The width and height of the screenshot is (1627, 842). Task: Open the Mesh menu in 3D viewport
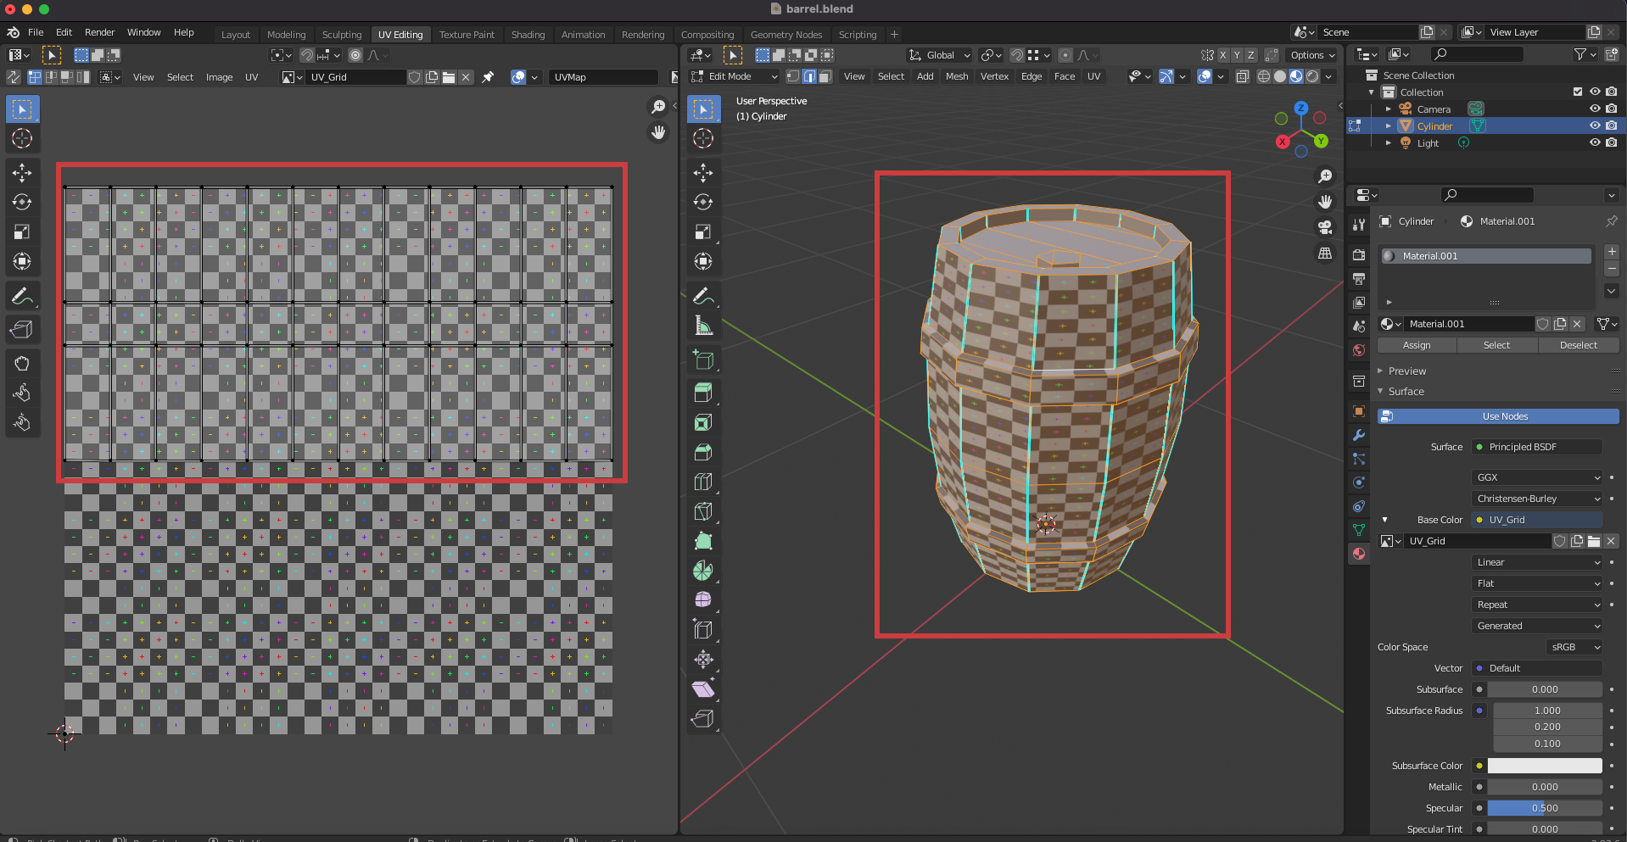click(956, 76)
